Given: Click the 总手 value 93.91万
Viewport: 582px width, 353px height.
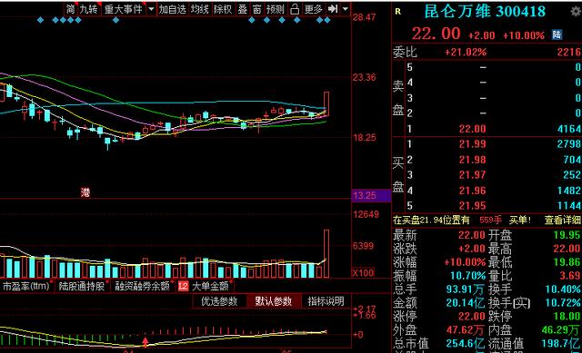Looking at the screenshot, I should (x=466, y=289).
